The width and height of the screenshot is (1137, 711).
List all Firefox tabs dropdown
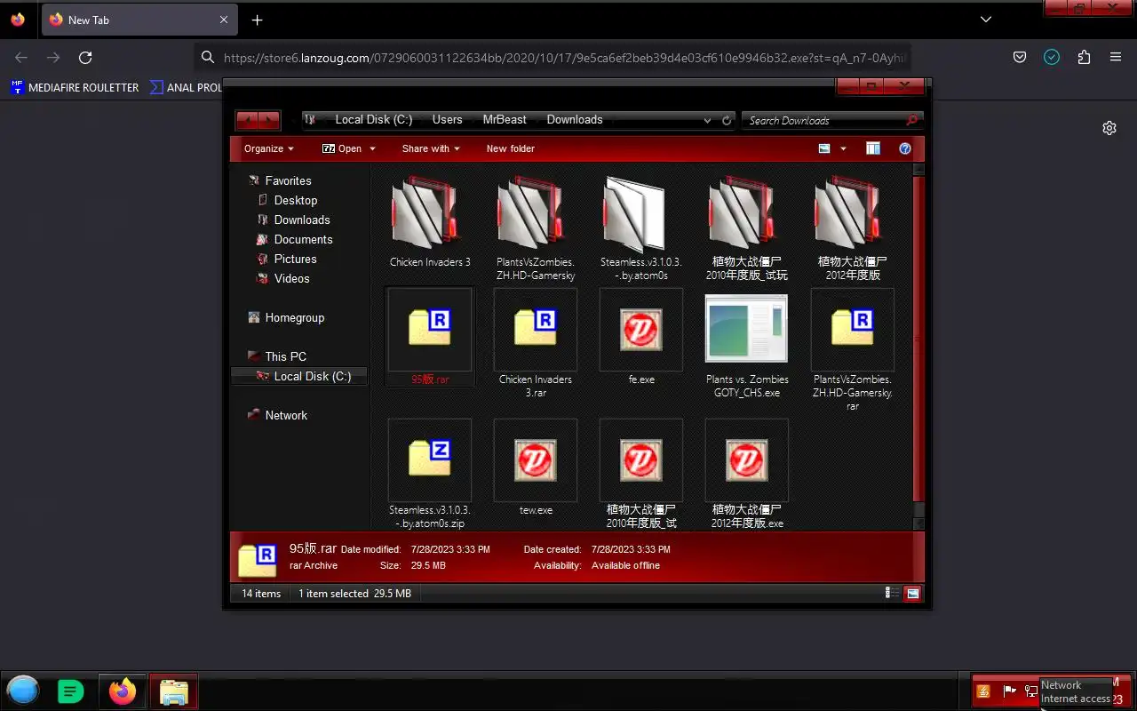click(986, 20)
